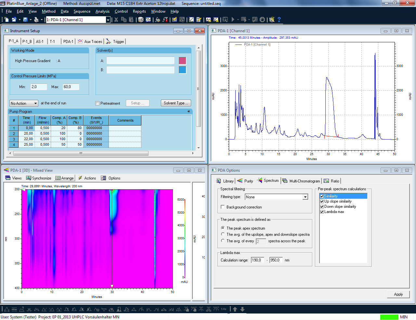Open the PDA-1 Channel 1 selector dropdown
416x320 pixels.
(108, 20)
